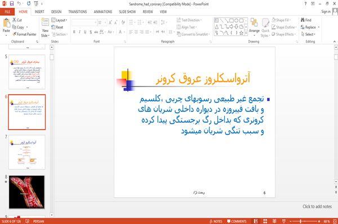Open the FILE tab
Image resolution: width=338 pixels, height=224 pixels.
click(7, 12)
